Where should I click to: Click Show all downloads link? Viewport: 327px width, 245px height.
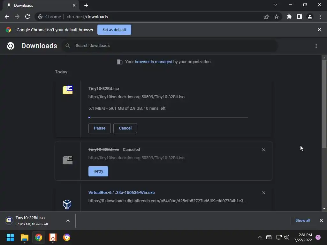click(303, 220)
